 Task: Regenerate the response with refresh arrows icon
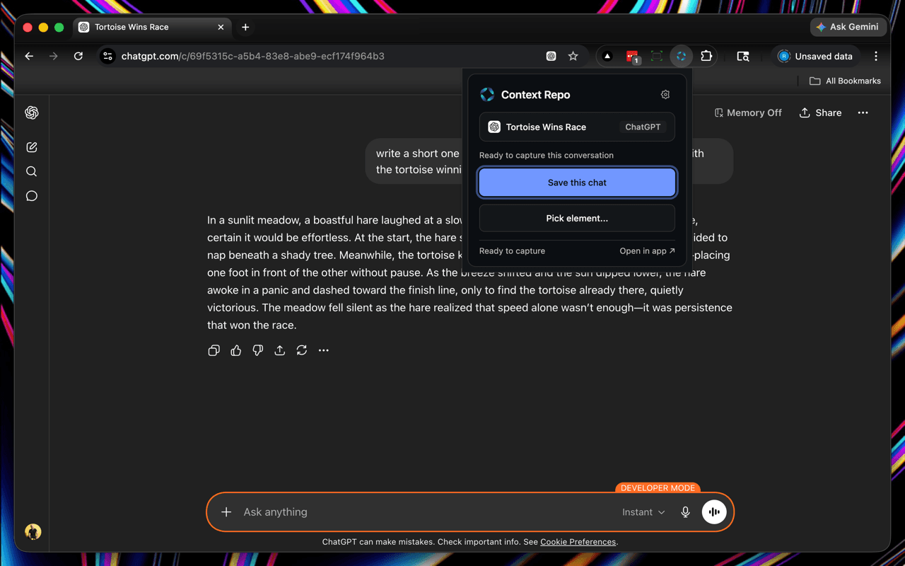click(x=302, y=350)
